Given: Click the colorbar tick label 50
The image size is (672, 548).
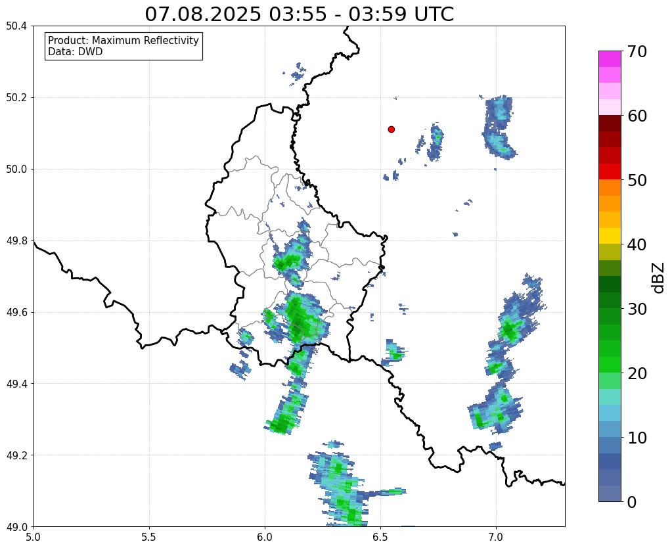Looking at the screenshot, I should (637, 180).
